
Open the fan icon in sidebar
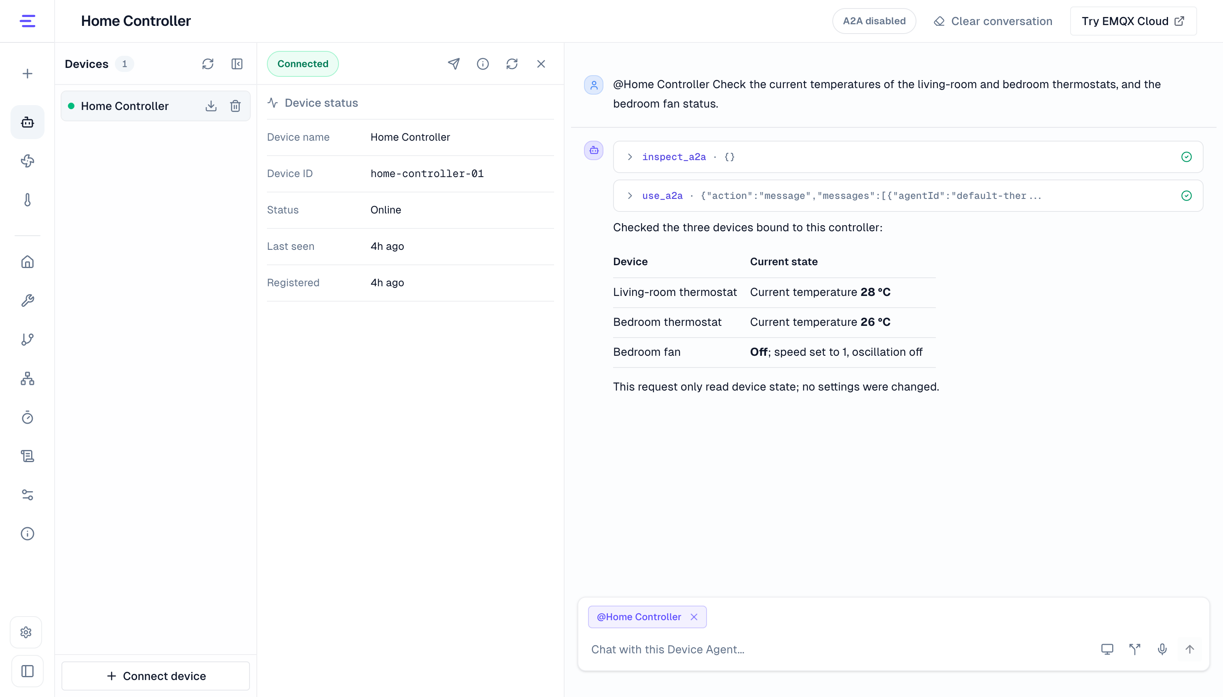pyautogui.click(x=27, y=161)
